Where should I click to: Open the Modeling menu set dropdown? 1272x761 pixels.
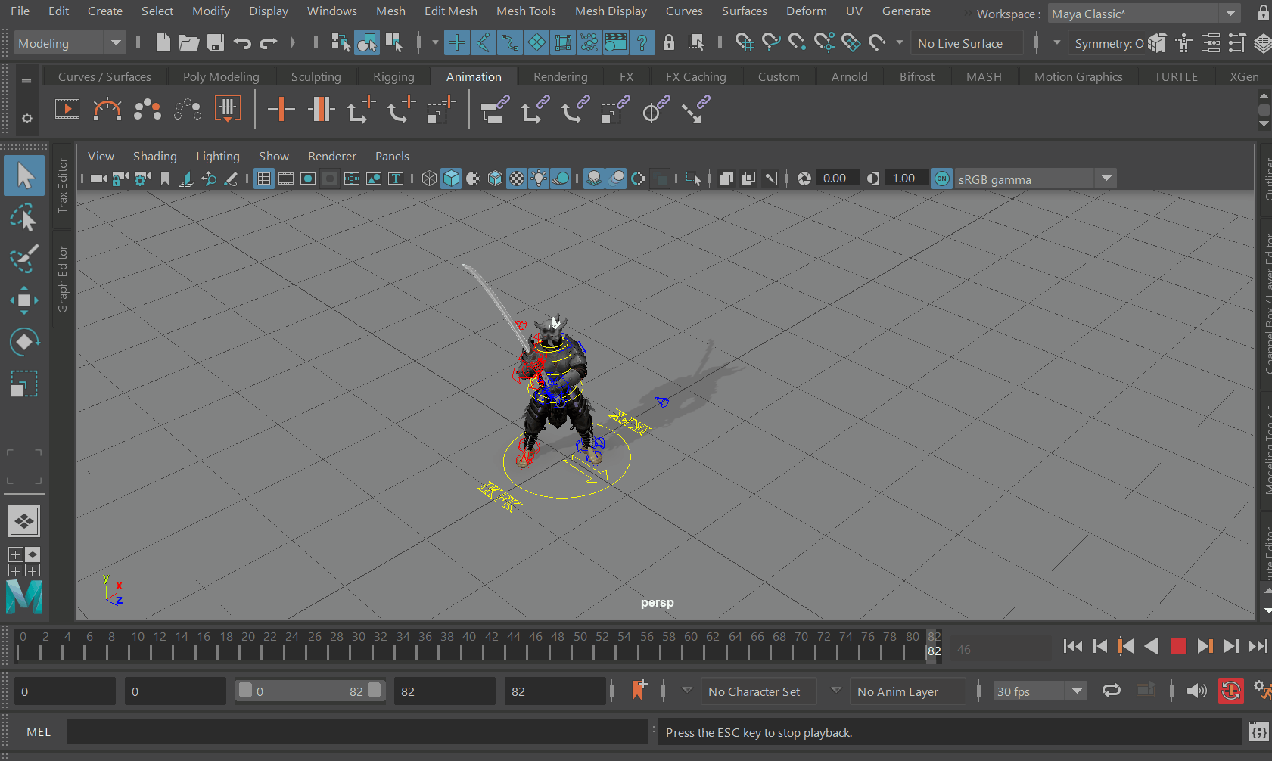115,43
